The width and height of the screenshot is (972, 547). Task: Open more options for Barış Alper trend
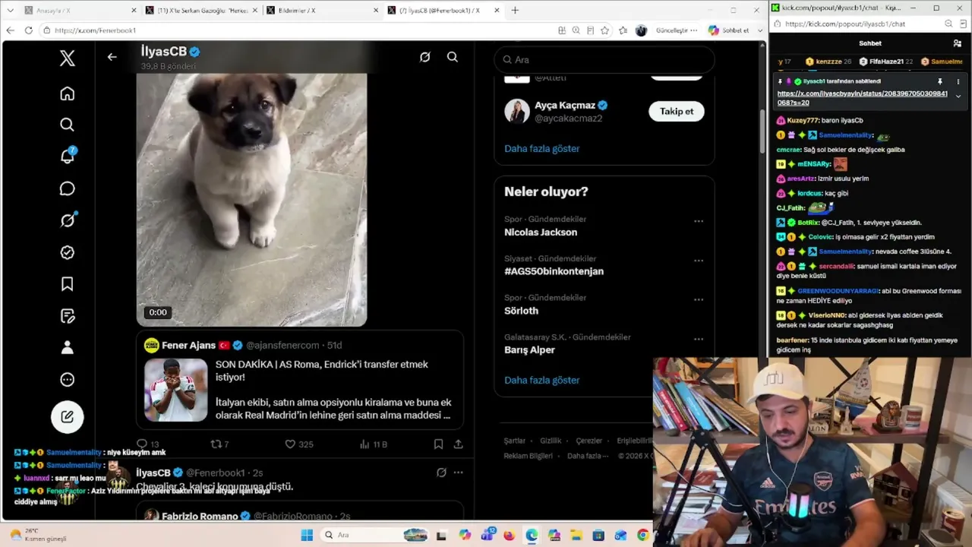pyautogui.click(x=699, y=340)
